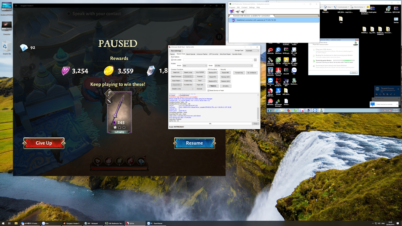402x226 pixels.
Task: Click the remote Windows 7 Start orb
Action: [x=269, y=110]
